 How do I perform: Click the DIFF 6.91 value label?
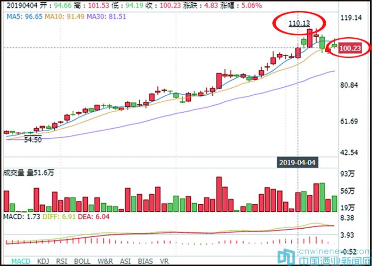tap(53, 216)
